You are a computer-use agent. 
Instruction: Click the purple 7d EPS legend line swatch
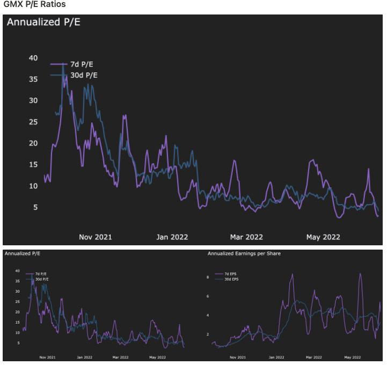coord(219,274)
